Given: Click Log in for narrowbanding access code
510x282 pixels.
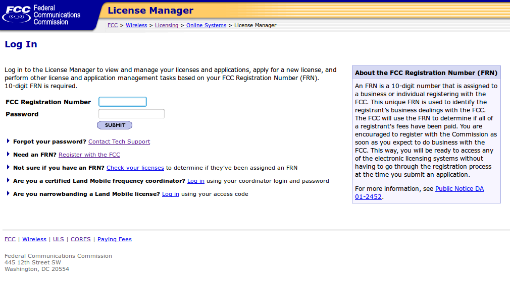Looking at the screenshot, I should pyautogui.click(x=171, y=194).
